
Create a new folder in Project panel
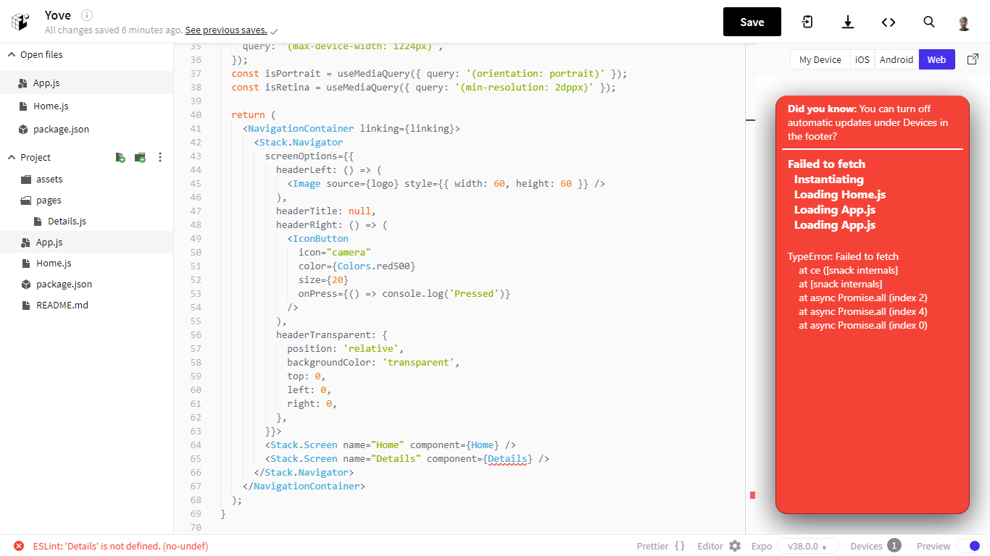click(x=140, y=157)
